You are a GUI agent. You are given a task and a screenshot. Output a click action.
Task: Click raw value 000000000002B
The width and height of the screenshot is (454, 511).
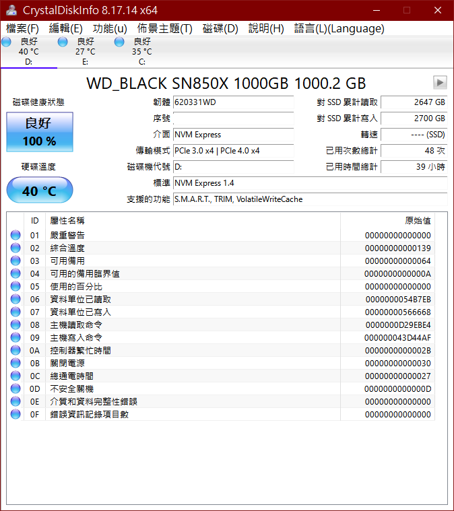tap(398, 350)
